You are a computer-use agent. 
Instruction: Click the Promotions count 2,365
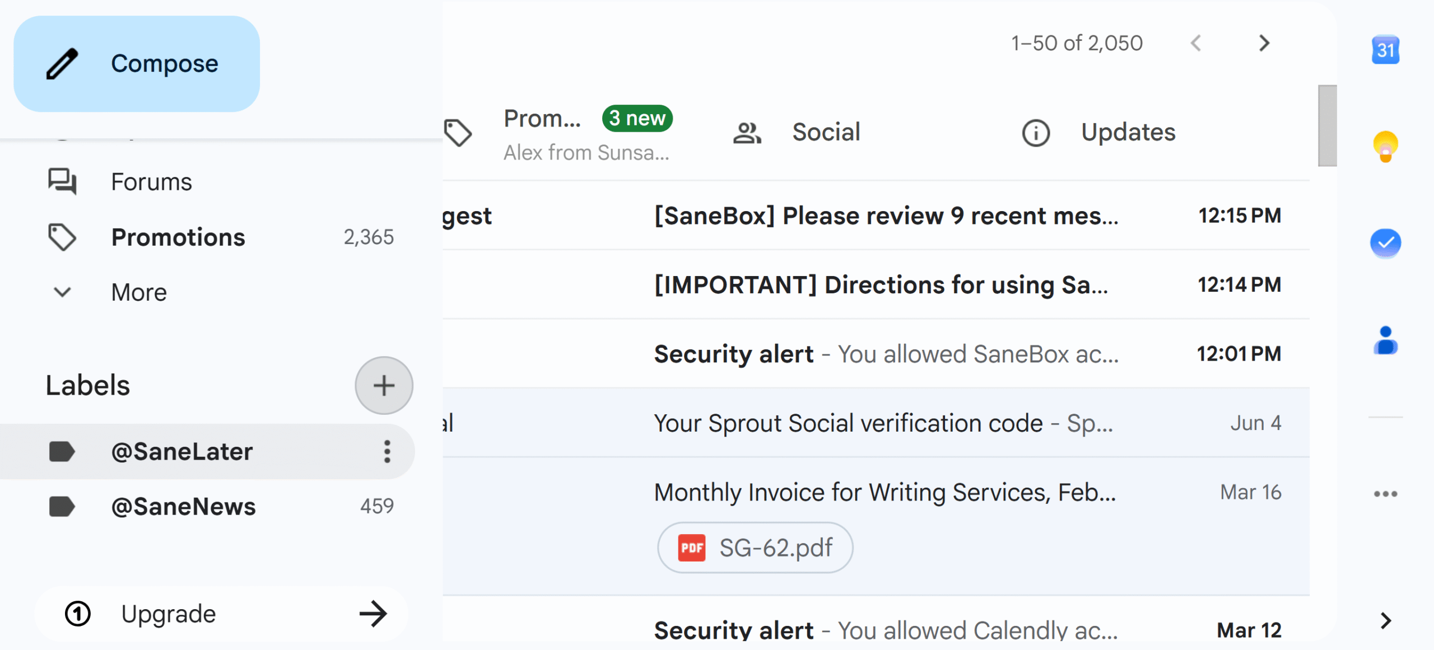coord(369,237)
